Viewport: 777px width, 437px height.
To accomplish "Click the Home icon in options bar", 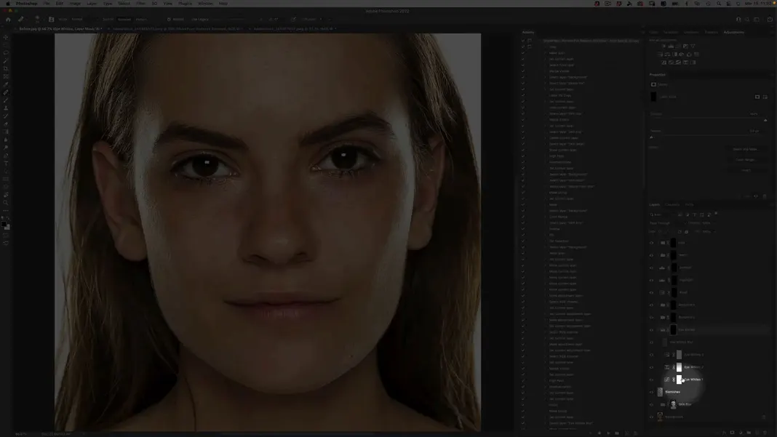I will (8, 20).
